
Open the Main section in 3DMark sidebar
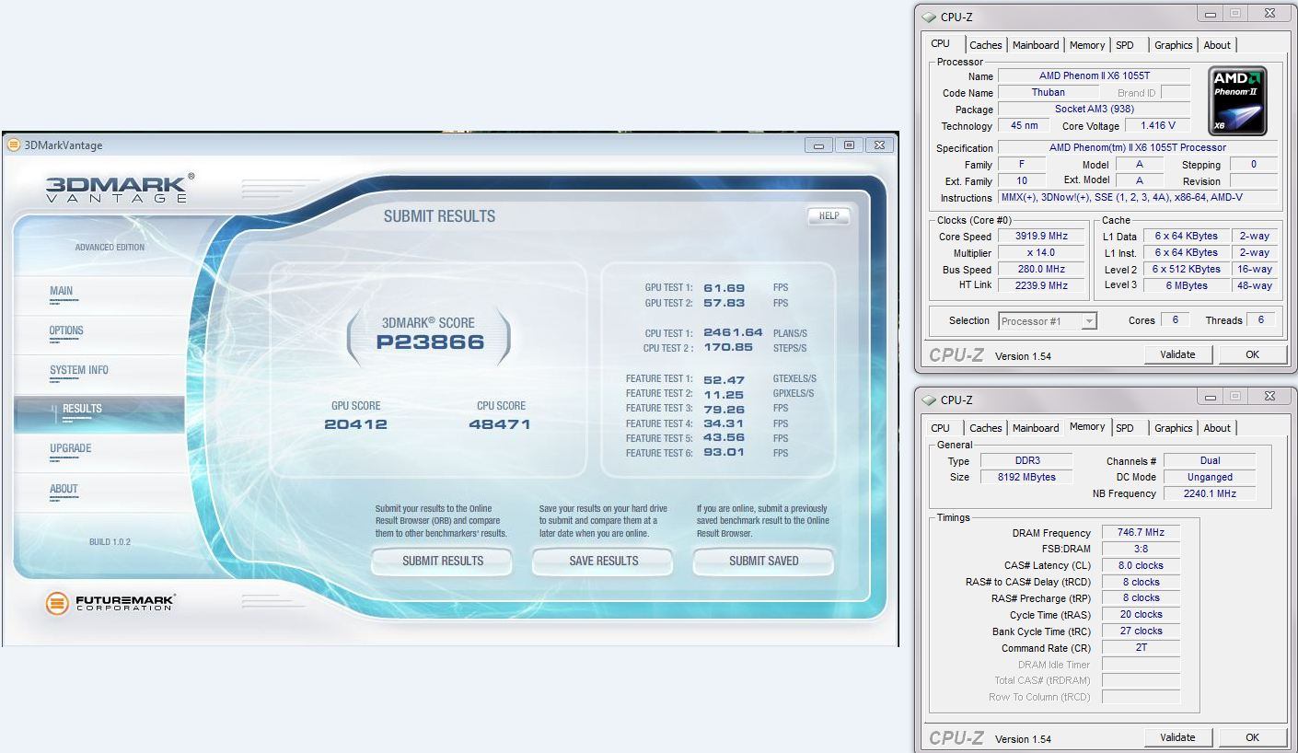(x=62, y=291)
